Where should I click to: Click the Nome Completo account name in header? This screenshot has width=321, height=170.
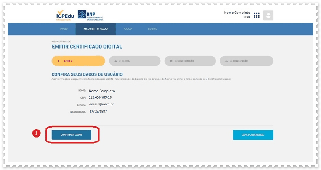[237, 13]
